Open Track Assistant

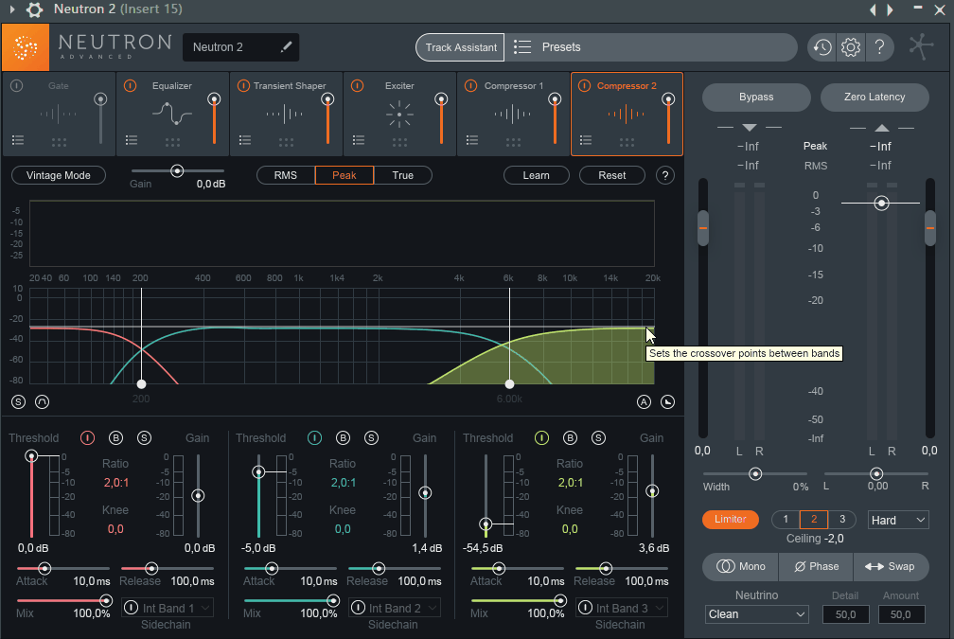tap(460, 47)
